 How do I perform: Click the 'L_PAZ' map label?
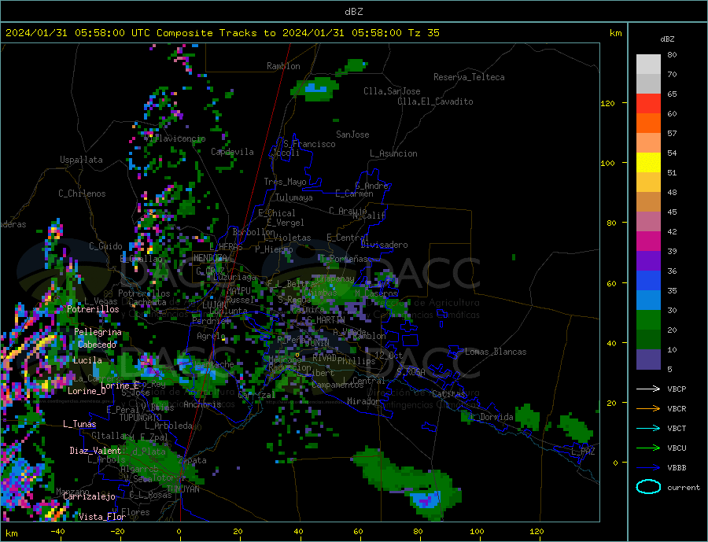point(583,452)
